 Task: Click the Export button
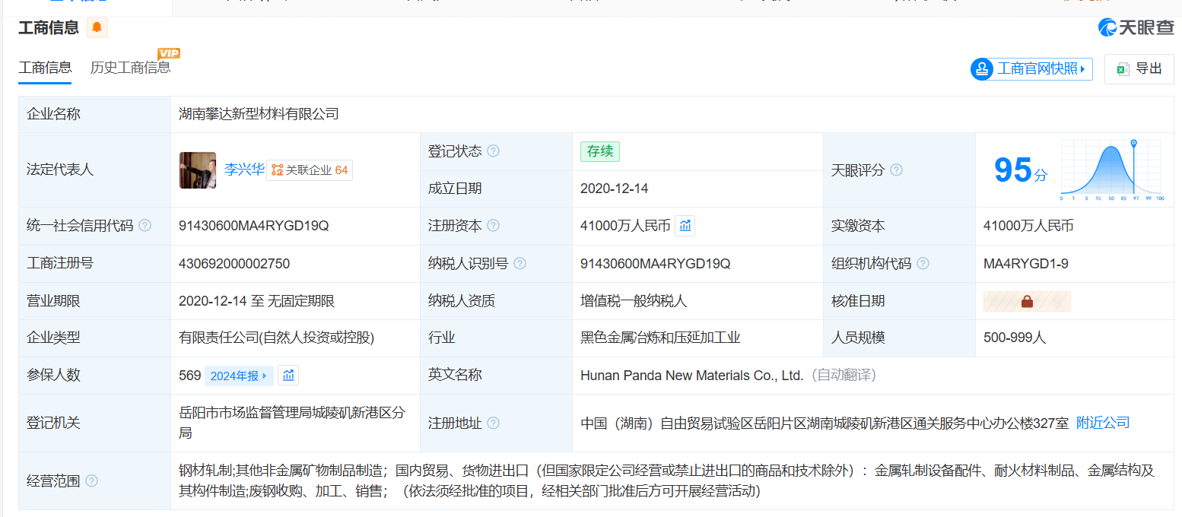tap(1139, 68)
